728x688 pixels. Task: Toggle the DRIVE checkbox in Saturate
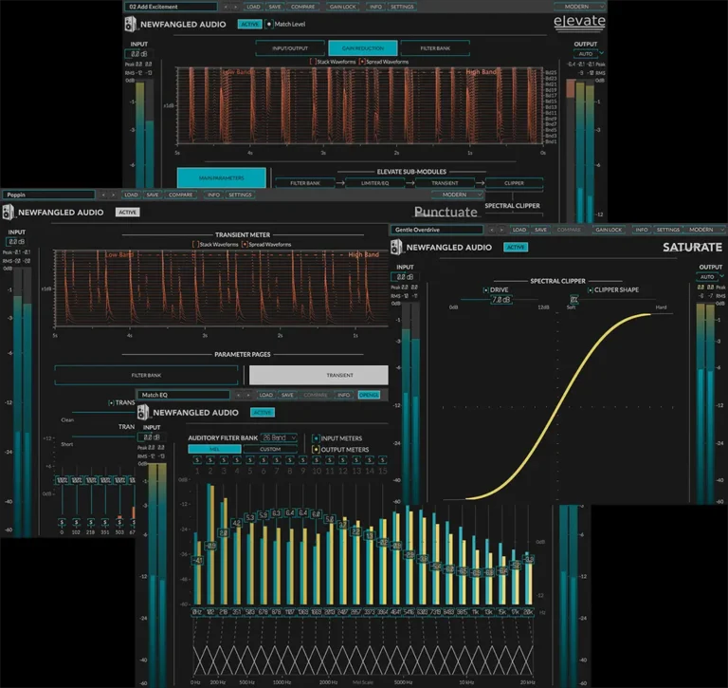coord(485,289)
